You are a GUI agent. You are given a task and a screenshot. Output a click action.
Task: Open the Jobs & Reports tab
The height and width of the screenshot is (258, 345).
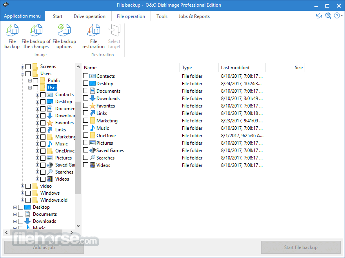(194, 16)
